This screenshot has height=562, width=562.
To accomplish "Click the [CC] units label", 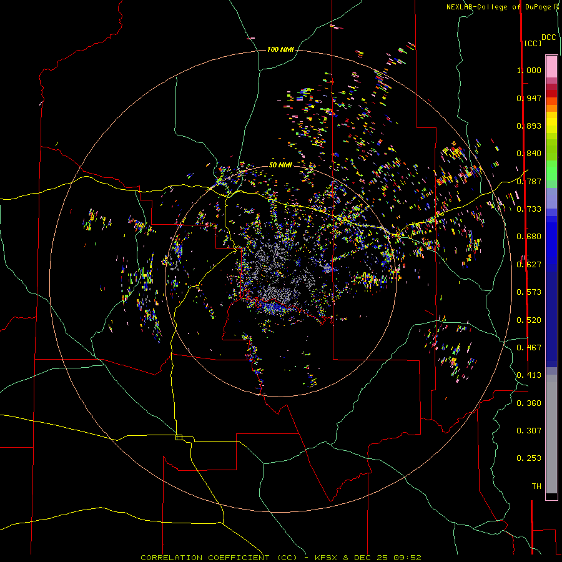I will [533, 43].
